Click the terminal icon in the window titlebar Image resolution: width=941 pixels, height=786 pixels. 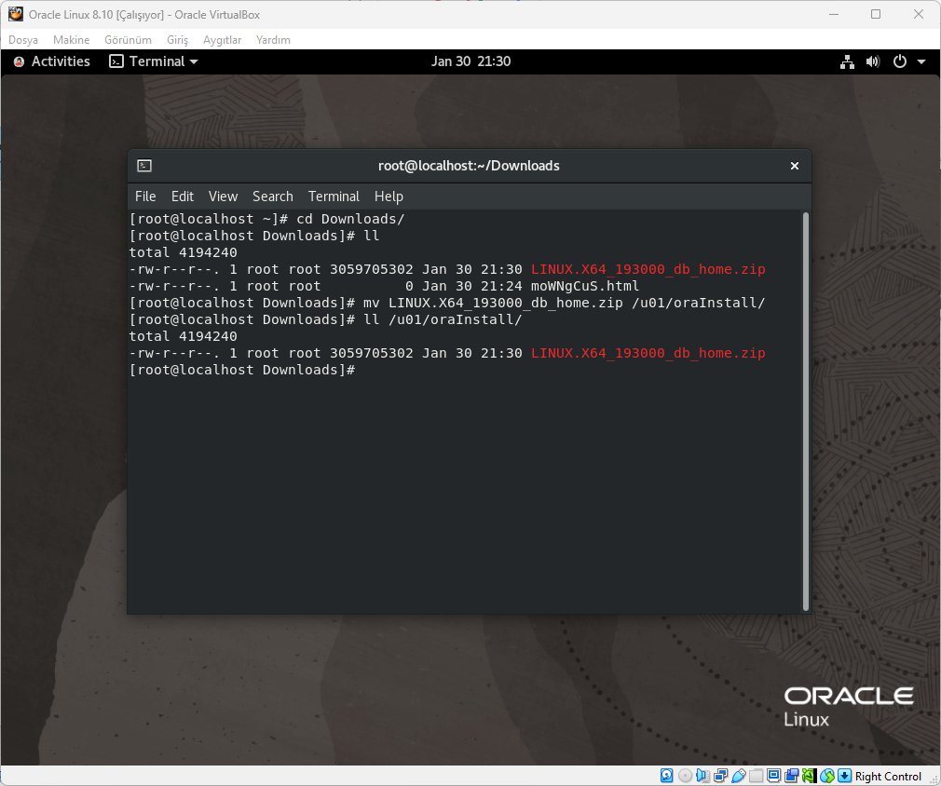pyautogui.click(x=144, y=166)
